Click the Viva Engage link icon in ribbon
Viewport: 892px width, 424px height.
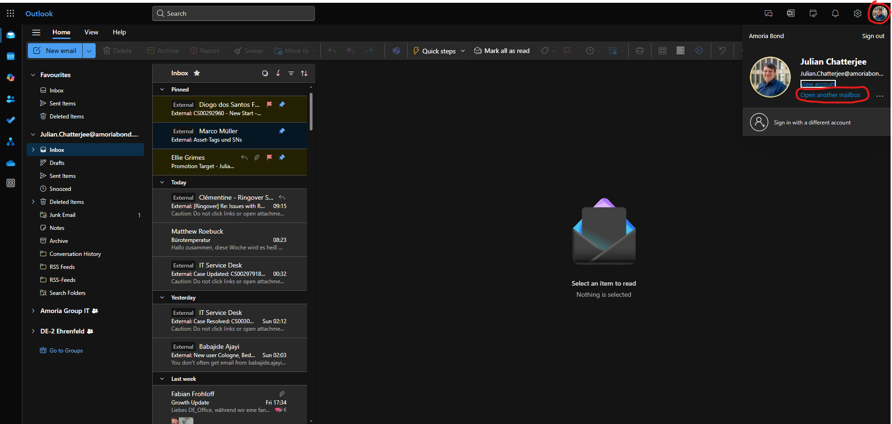click(x=699, y=51)
